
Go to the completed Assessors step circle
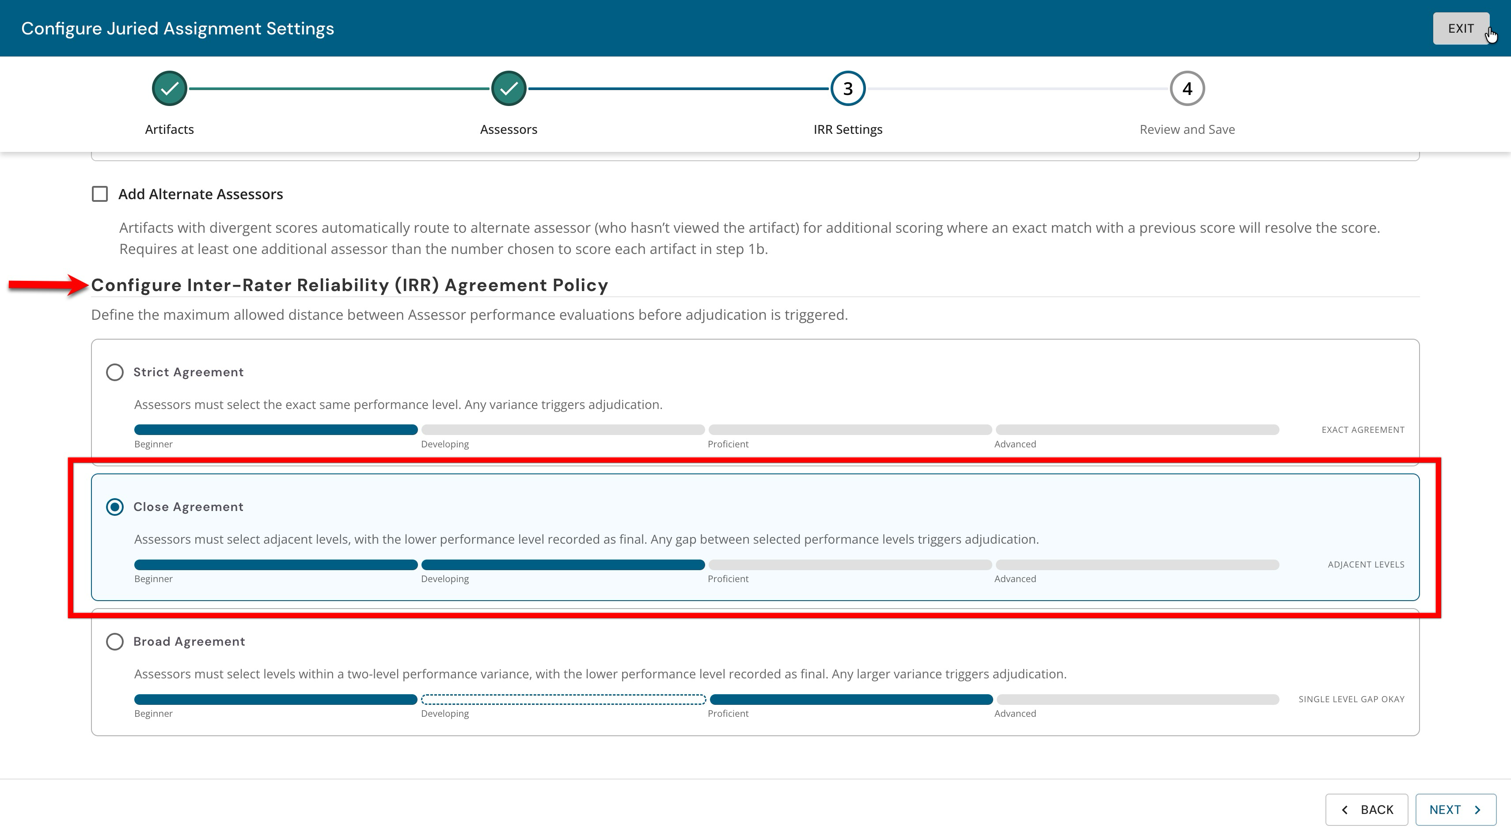[509, 88]
